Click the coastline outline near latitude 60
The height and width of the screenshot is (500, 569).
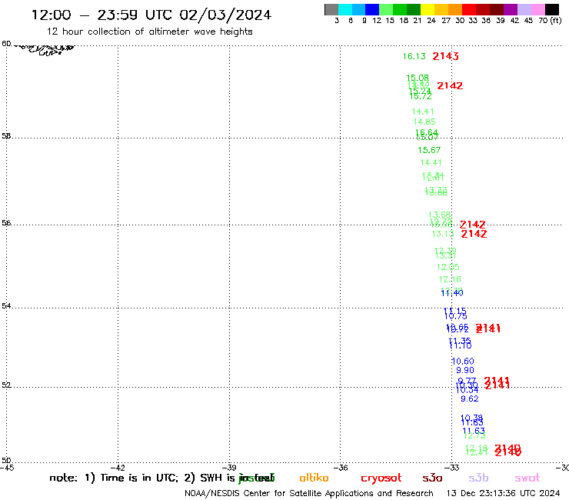coord(45,50)
